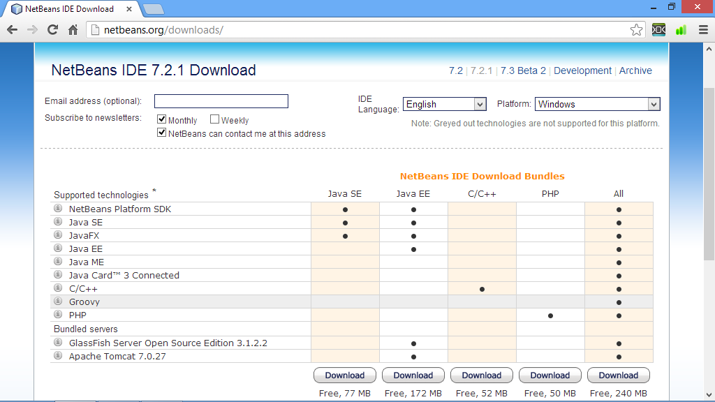The image size is (715, 402).
Task: Click the Supported technologies heading
Action: (x=101, y=195)
